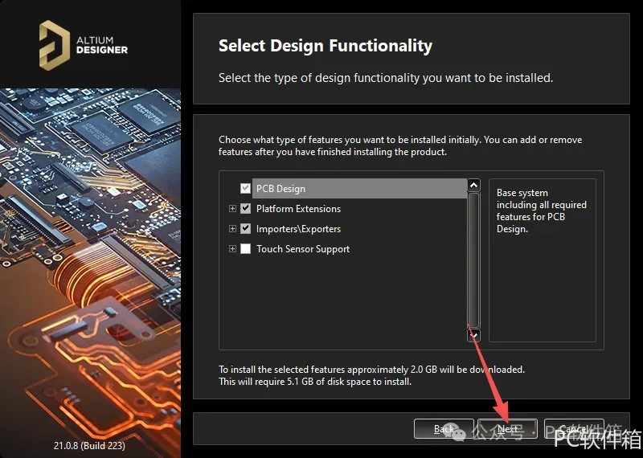Go to the previous step with Back
Viewport: 643px width, 458px height.
tap(444, 429)
